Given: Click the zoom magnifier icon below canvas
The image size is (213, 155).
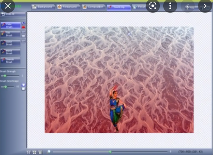Looking at the screenshot, I should point(49,152).
